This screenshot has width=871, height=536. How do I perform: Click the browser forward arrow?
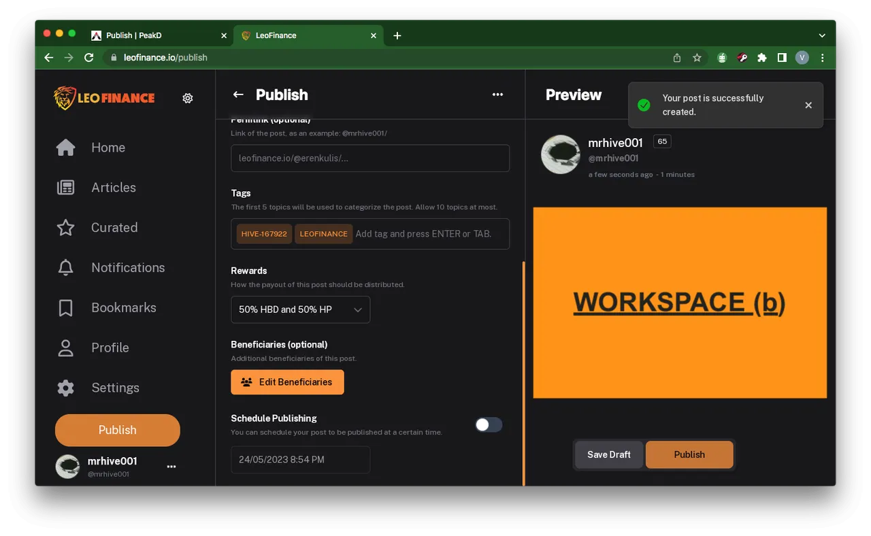click(69, 58)
